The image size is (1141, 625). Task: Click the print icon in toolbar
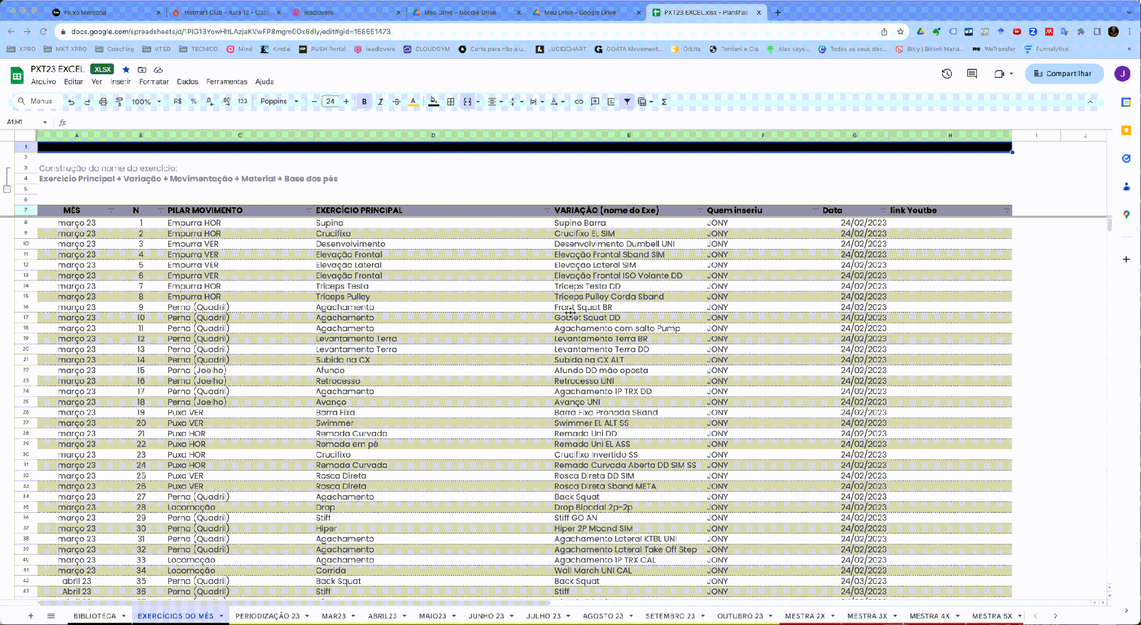click(x=103, y=102)
